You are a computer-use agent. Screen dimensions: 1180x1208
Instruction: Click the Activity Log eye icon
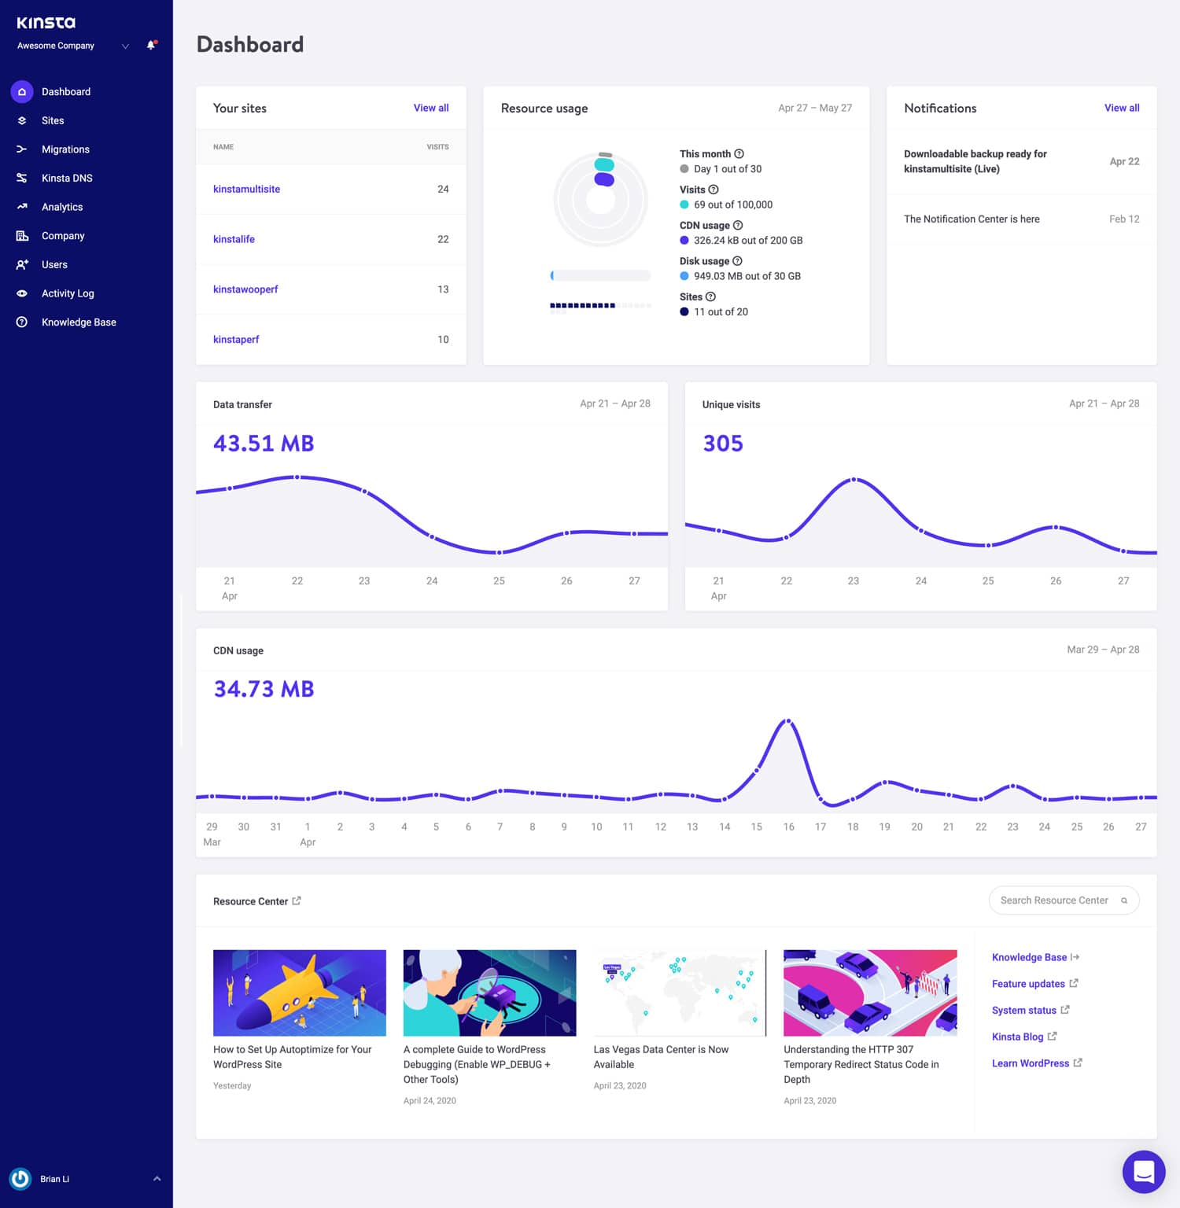[22, 293]
